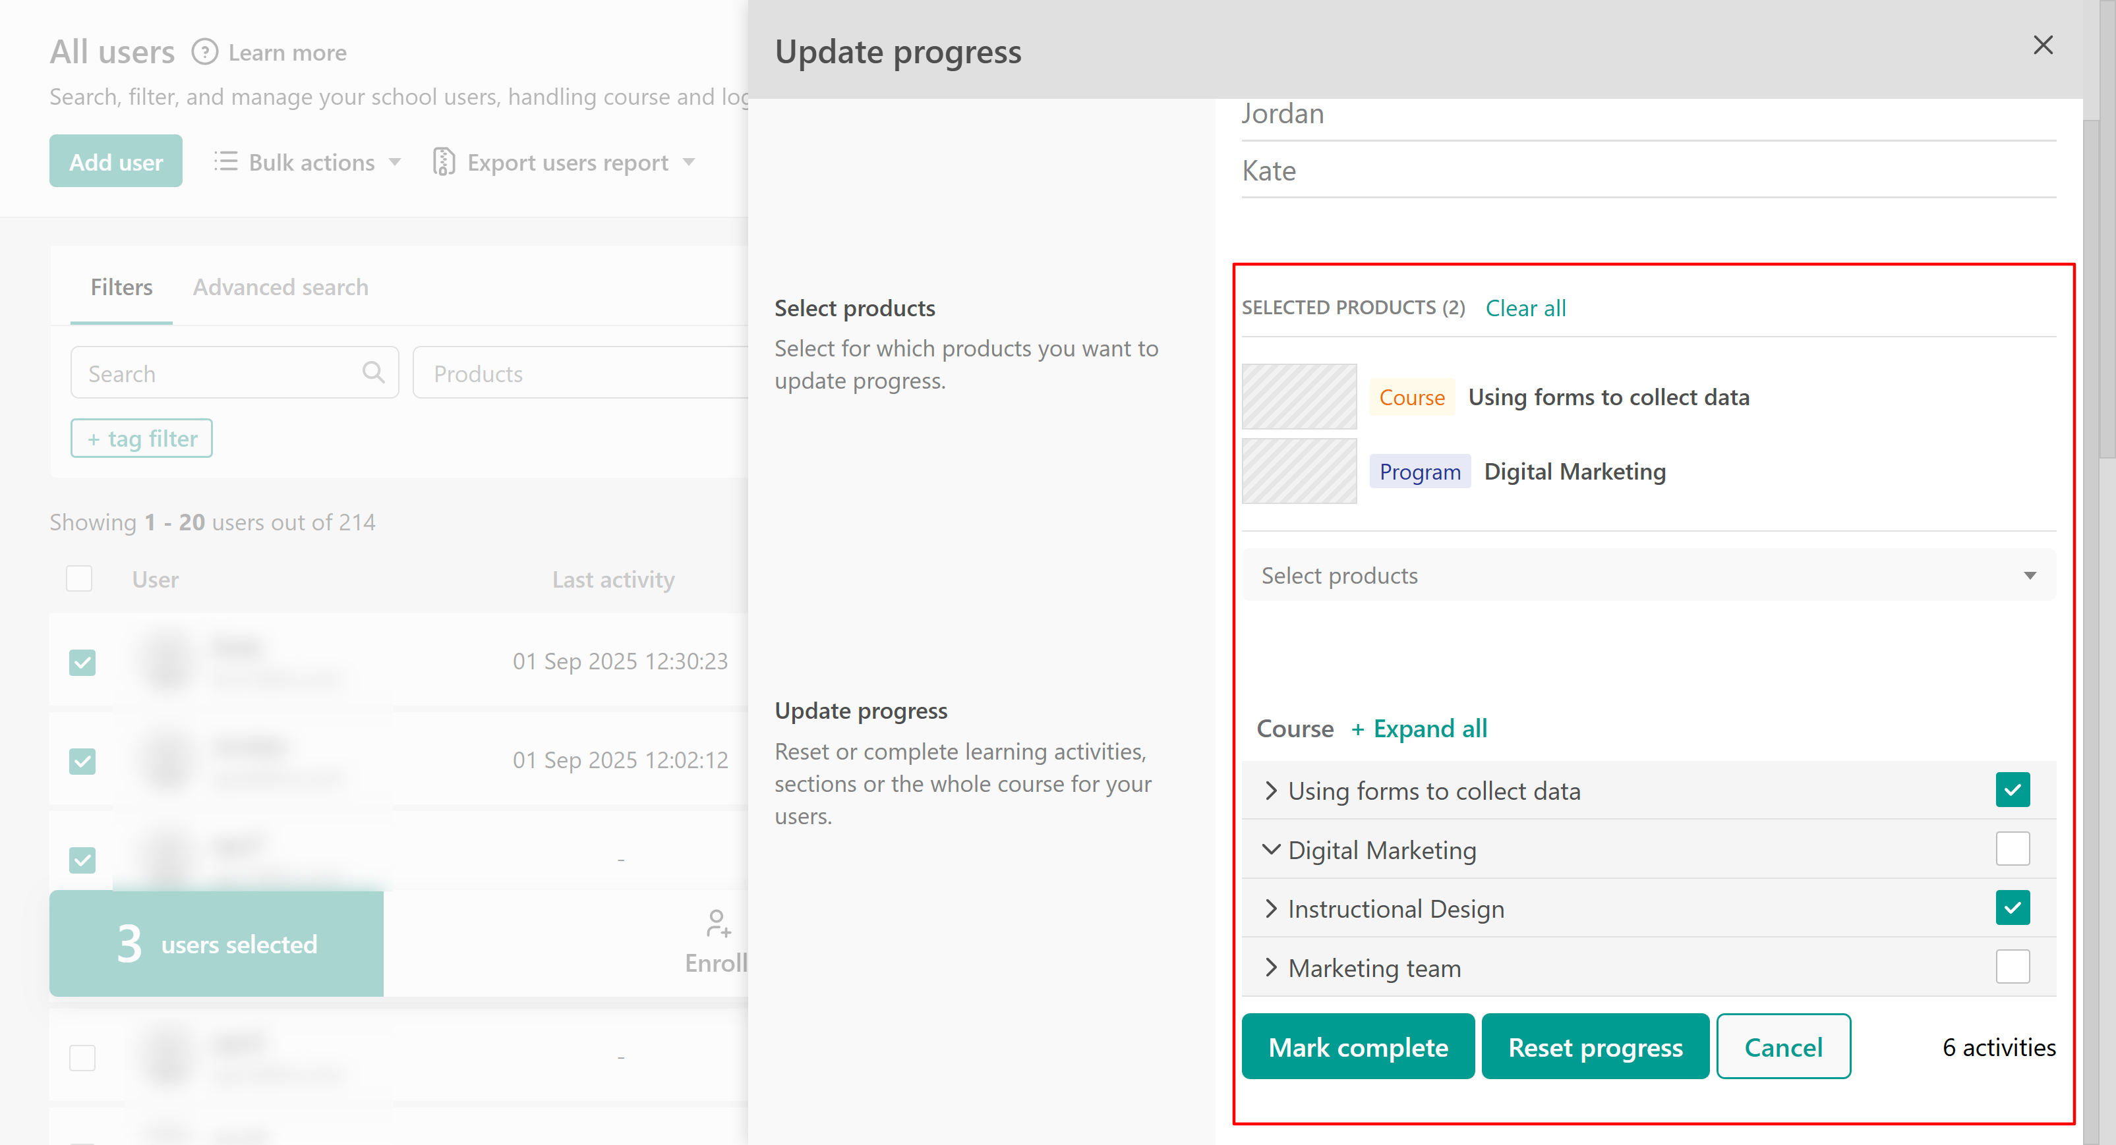Check the Marketing team checkbox

point(2012,967)
